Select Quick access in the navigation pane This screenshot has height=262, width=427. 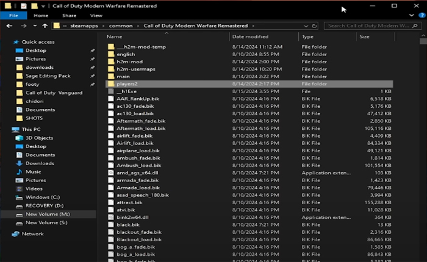38,42
